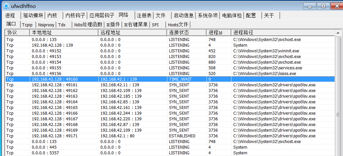Select the services.exe process path row
Image resolution: width=343 pixels, height=156 pixels.
pos(170,68)
